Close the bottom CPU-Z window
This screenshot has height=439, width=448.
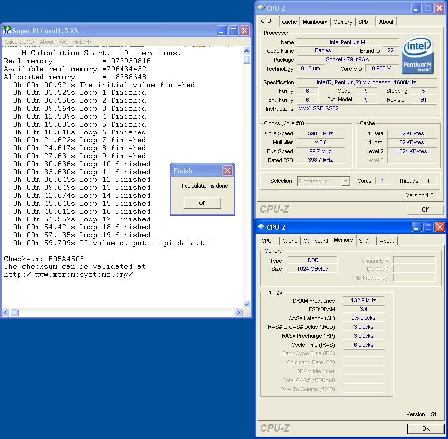[x=440, y=227]
